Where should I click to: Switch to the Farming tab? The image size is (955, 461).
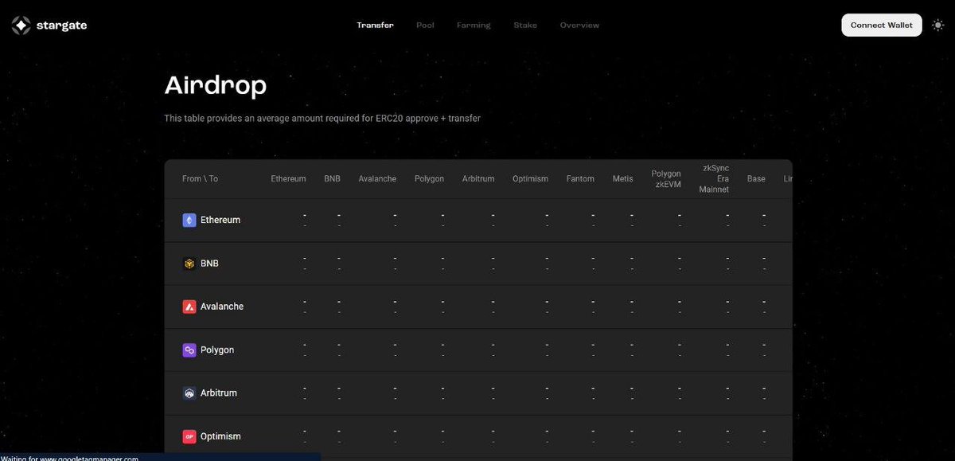(x=474, y=25)
